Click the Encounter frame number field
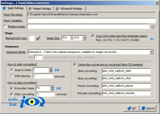 tap(43, 88)
